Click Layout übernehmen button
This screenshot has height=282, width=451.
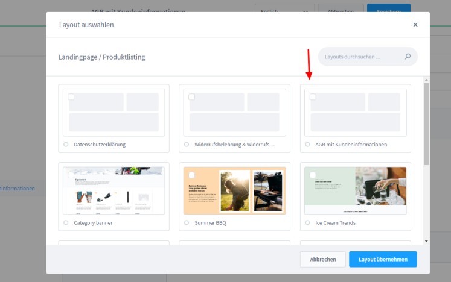pyautogui.click(x=383, y=259)
